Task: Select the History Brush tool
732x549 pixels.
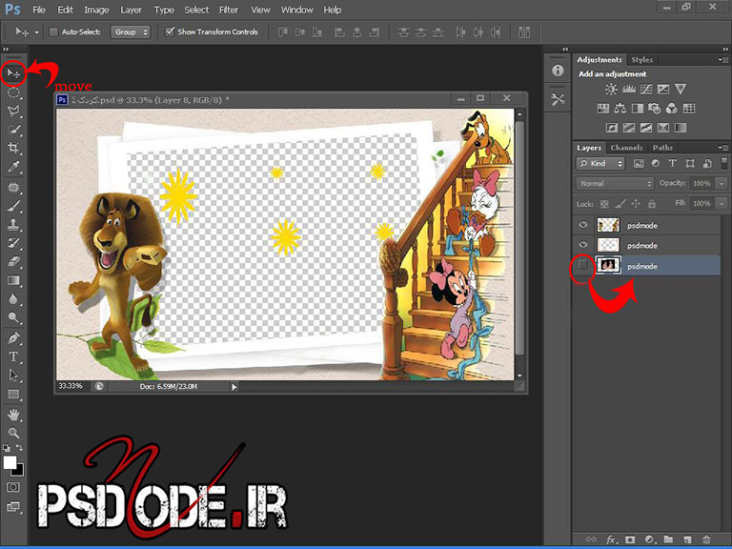Action: point(13,243)
